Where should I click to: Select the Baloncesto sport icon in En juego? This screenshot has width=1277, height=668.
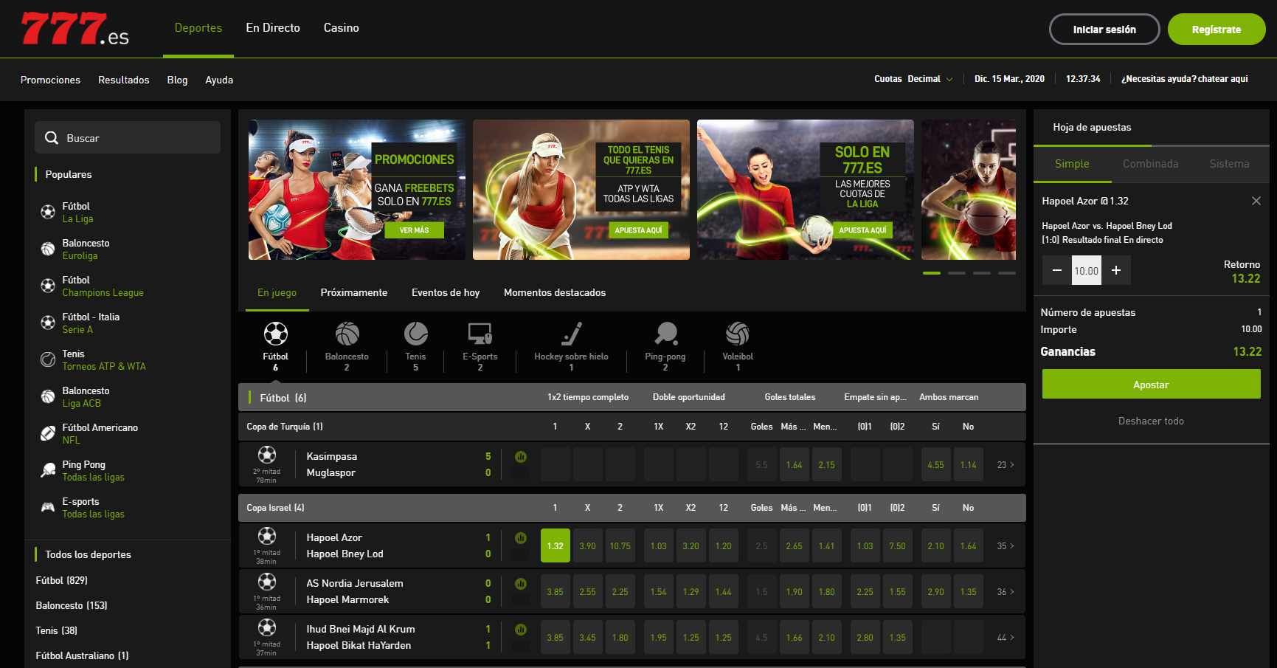[x=347, y=334]
